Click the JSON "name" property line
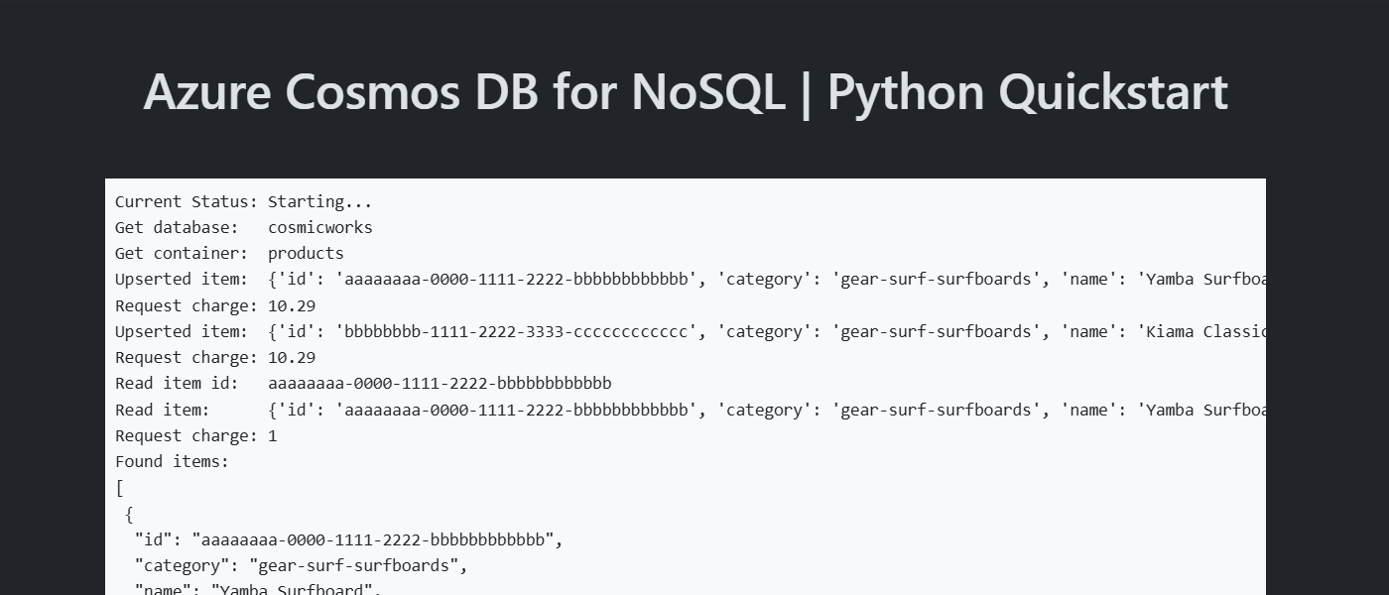Image resolution: width=1389 pixels, height=595 pixels. point(258,589)
